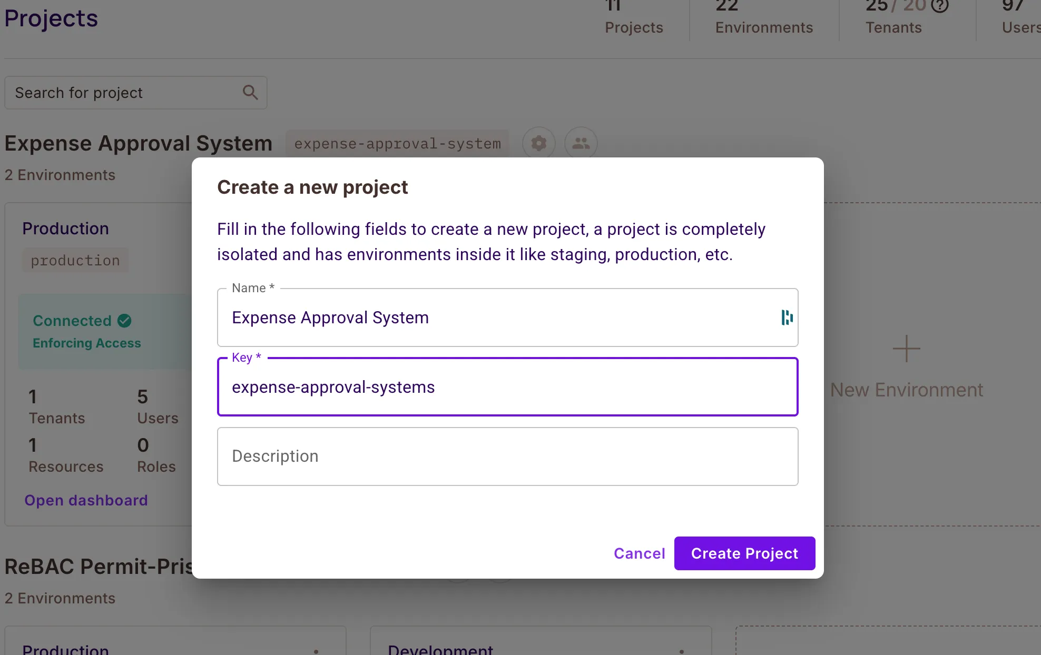Viewport: 1041px width, 655px height.
Task: Click the search magnifier icon
Action: coord(250,93)
